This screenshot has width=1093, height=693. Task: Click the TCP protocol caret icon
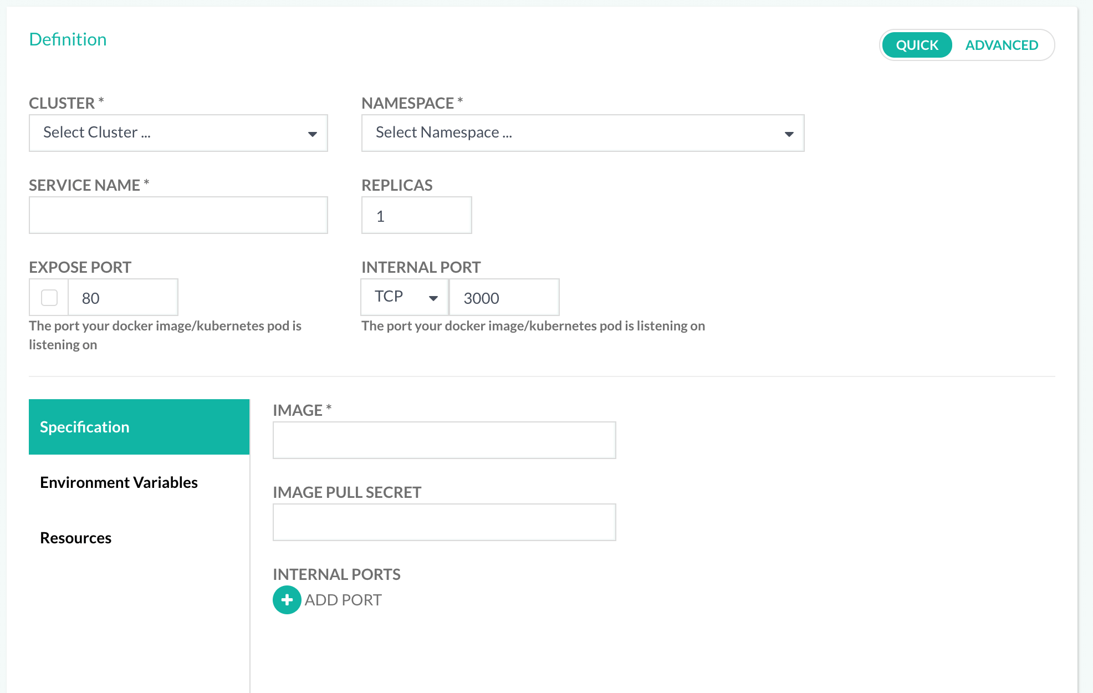tap(433, 298)
